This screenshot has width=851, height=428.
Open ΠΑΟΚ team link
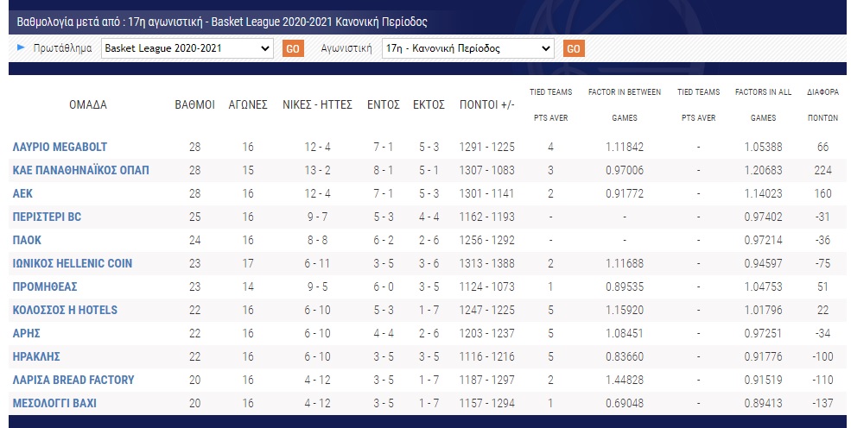pyautogui.click(x=27, y=240)
